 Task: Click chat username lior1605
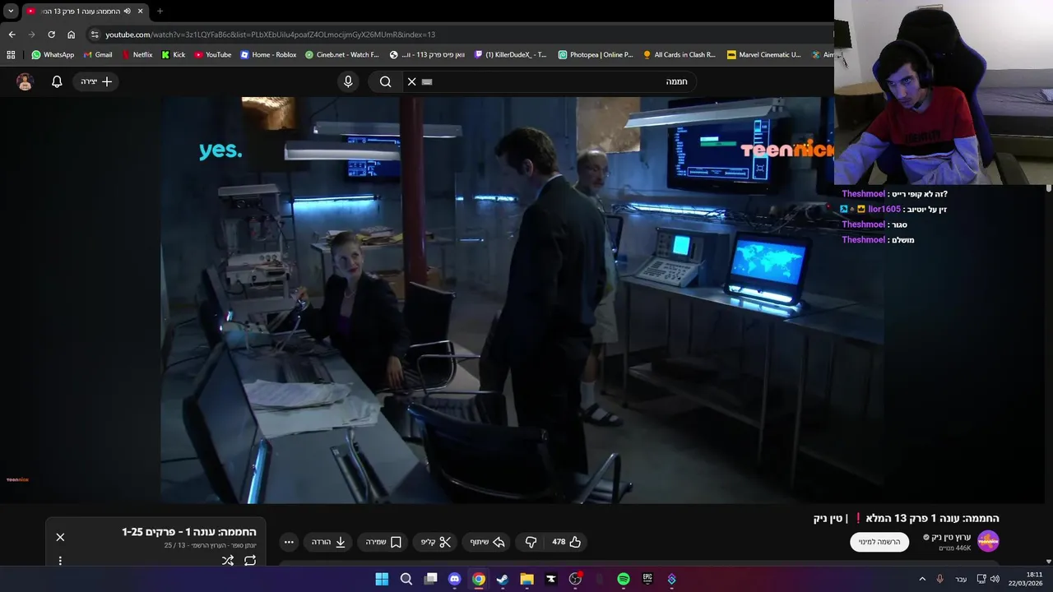(x=884, y=209)
